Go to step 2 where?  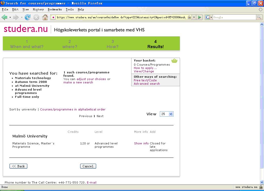(x=70, y=44)
